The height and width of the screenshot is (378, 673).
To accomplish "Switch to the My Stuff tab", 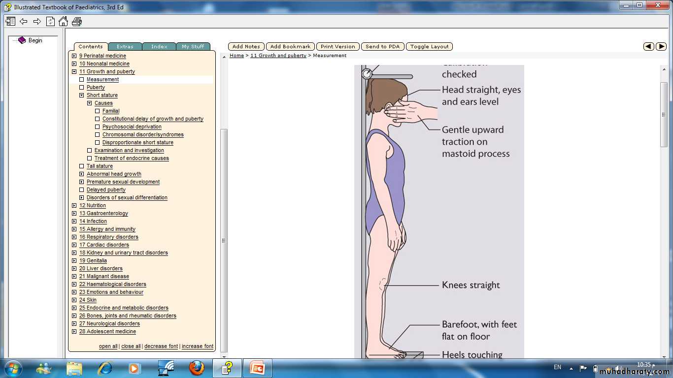I will tap(193, 46).
